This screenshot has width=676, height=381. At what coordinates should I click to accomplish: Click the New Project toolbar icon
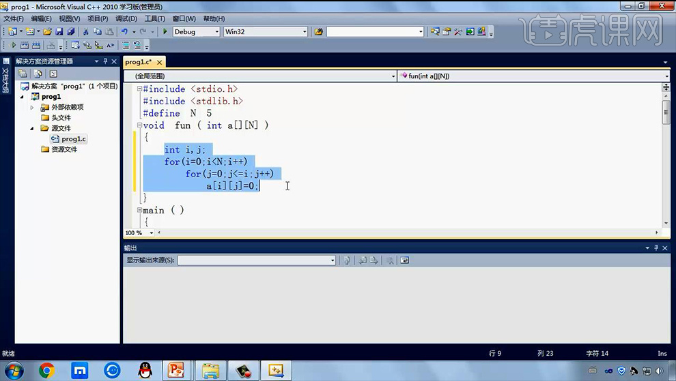point(12,31)
